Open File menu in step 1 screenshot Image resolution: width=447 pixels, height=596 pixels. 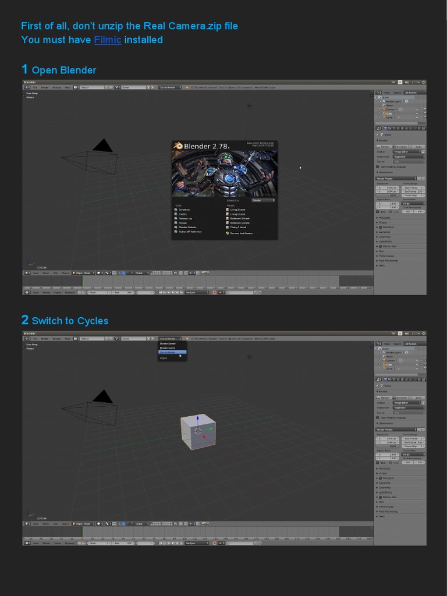34,87
